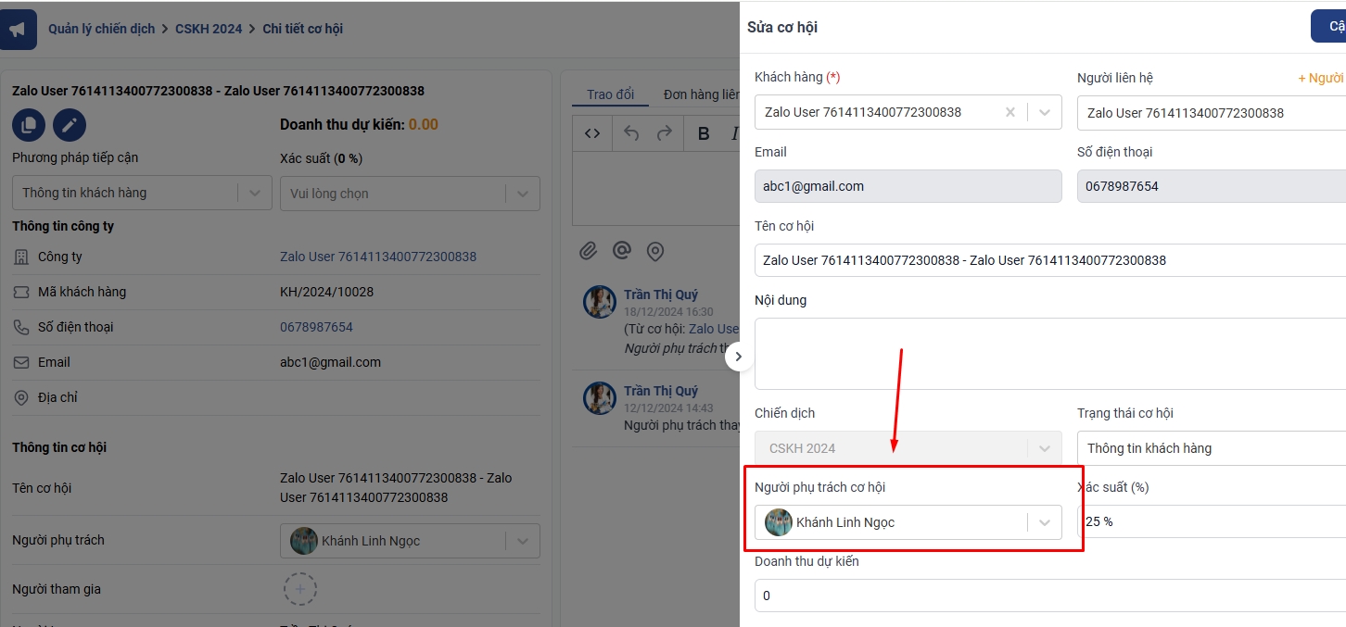Click the Email field with abc1@gmail.com
This screenshot has width=1346, height=627.
point(908,186)
